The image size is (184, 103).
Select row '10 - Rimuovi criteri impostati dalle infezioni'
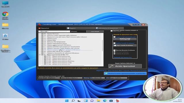pyautogui.click(x=60, y=35)
